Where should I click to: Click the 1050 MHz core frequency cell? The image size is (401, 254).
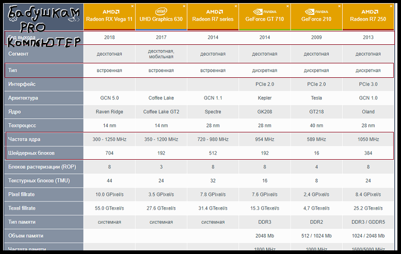[368, 140]
